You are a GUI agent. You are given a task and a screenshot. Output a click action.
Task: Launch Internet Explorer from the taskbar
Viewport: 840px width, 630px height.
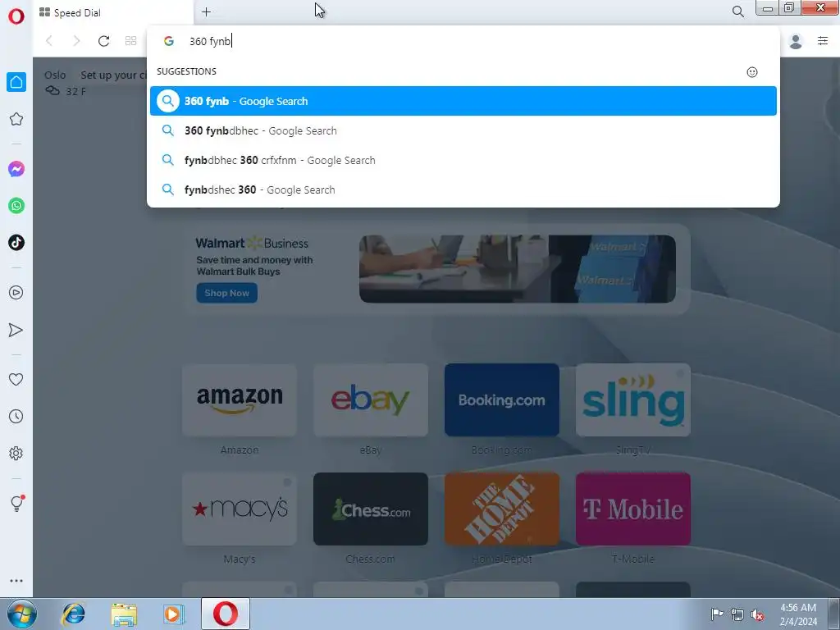pyautogui.click(x=73, y=614)
